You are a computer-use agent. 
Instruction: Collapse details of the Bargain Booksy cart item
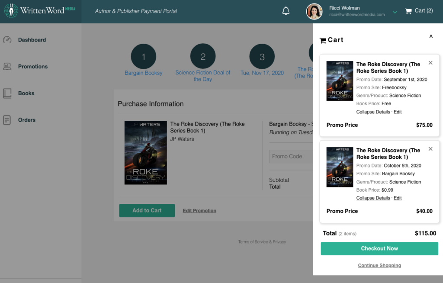click(x=373, y=198)
